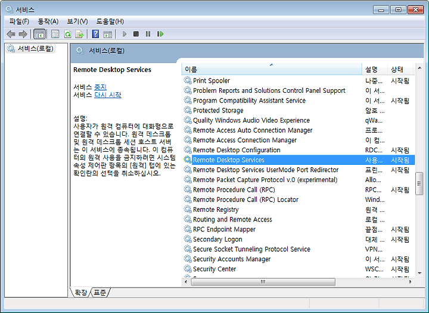Click the 다시 시작 service link
The height and width of the screenshot is (313, 429).
click(108, 95)
